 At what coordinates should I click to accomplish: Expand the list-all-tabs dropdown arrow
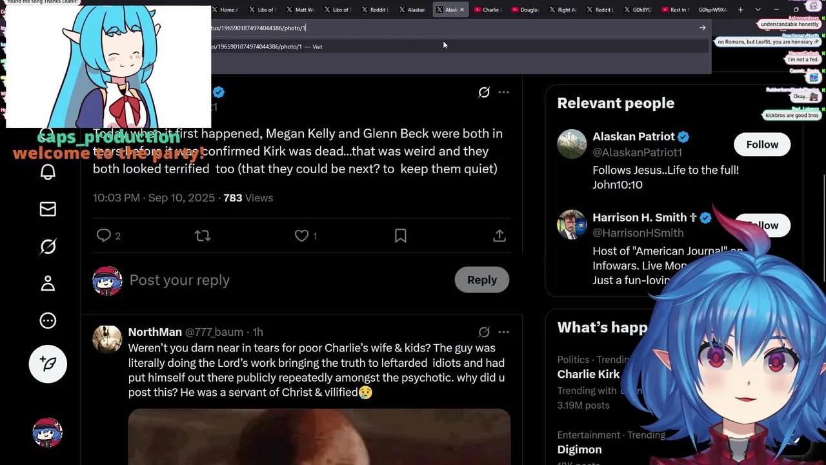coord(758,10)
